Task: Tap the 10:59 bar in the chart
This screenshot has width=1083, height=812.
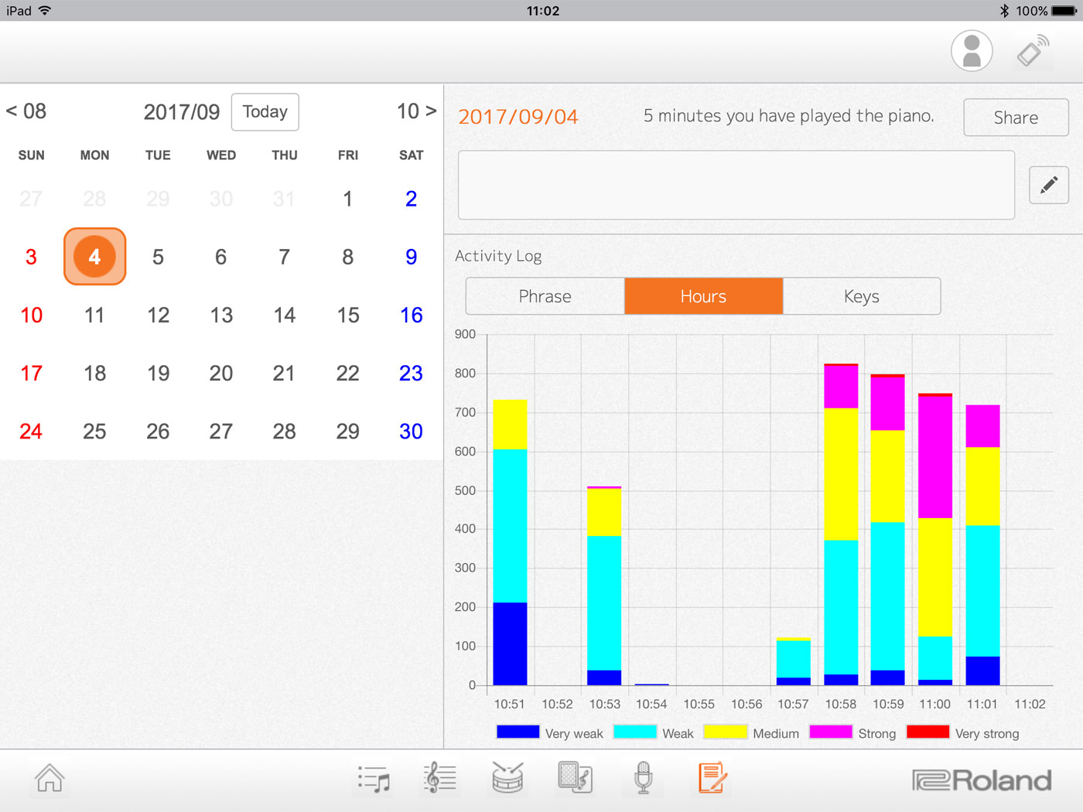Action: [x=888, y=530]
